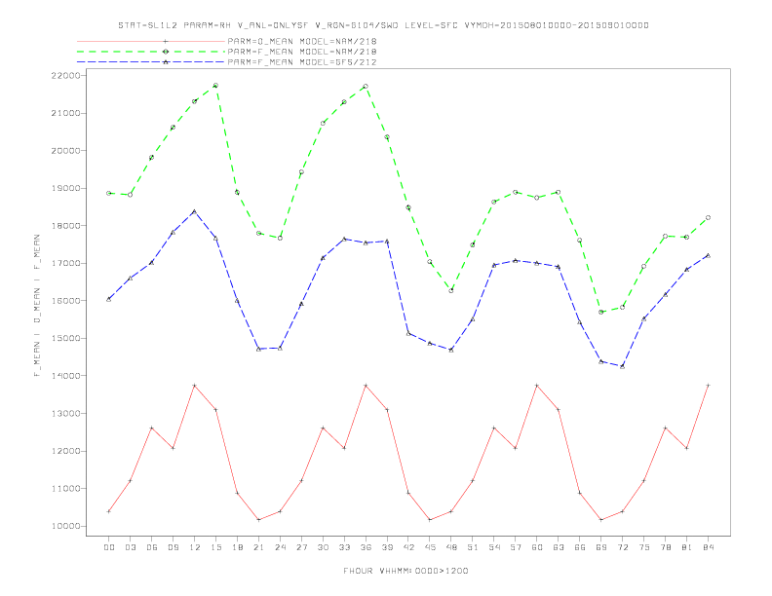Click green NAM curve circle marker at hour 84

pyautogui.click(x=708, y=217)
